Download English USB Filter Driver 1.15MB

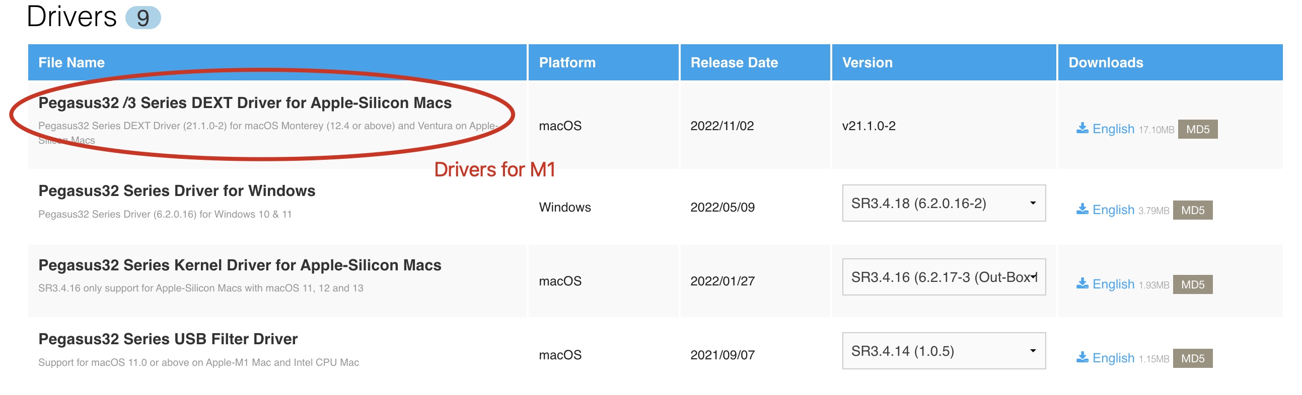1114,358
